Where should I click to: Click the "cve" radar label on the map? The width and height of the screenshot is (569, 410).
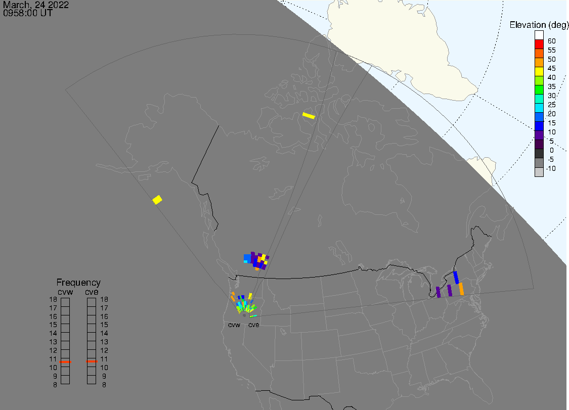point(254,325)
